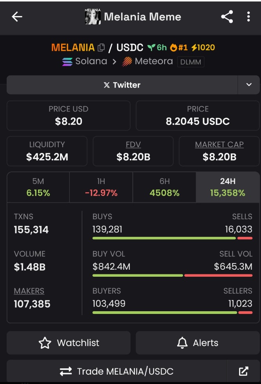Add token to Watchlist

point(69,343)
